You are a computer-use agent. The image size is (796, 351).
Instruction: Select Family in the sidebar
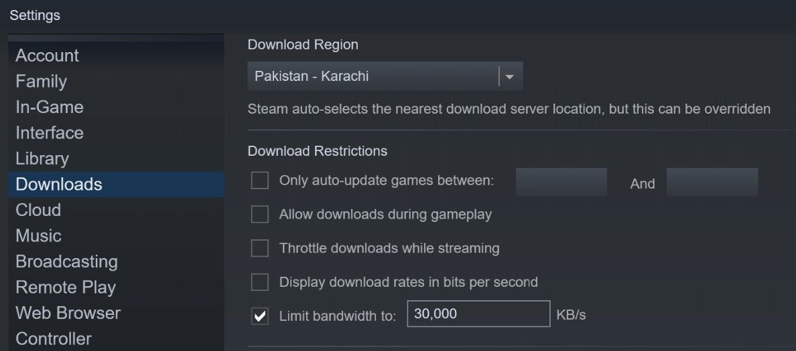pyautogui.click(x=41, y=82)
